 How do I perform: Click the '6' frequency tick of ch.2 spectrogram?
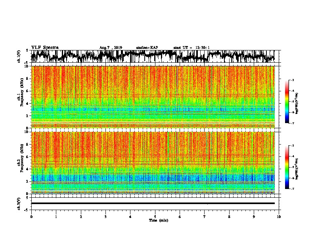coord(27,156)
